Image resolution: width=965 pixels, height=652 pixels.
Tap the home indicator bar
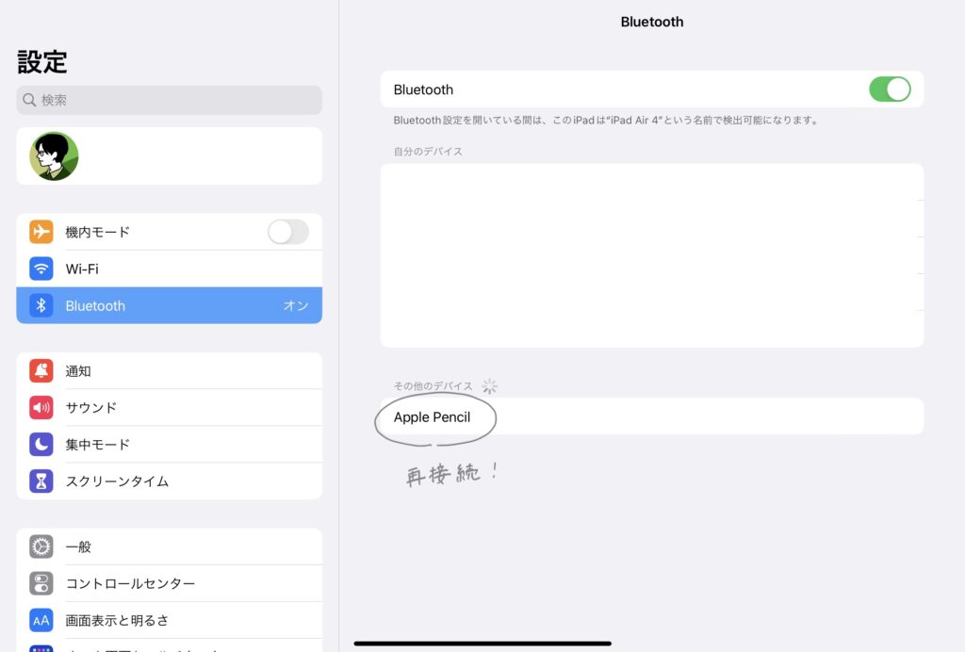pyautogui.click(x=482, y=644)
